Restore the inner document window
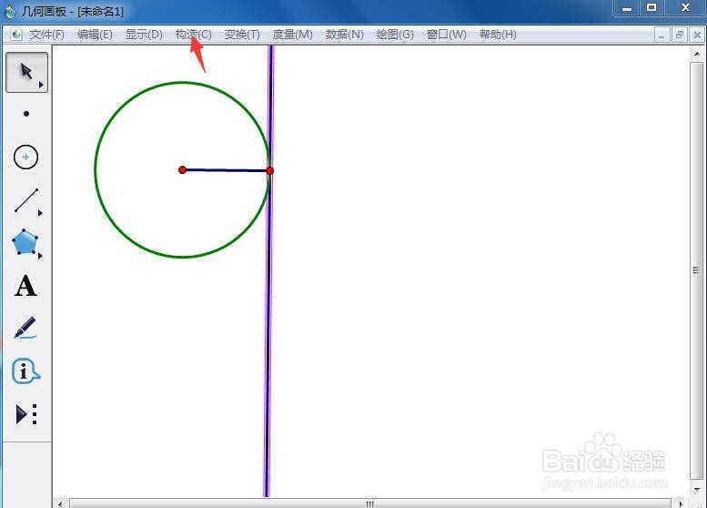The width and height of the screenshot is (707, 508). point(680,36)
